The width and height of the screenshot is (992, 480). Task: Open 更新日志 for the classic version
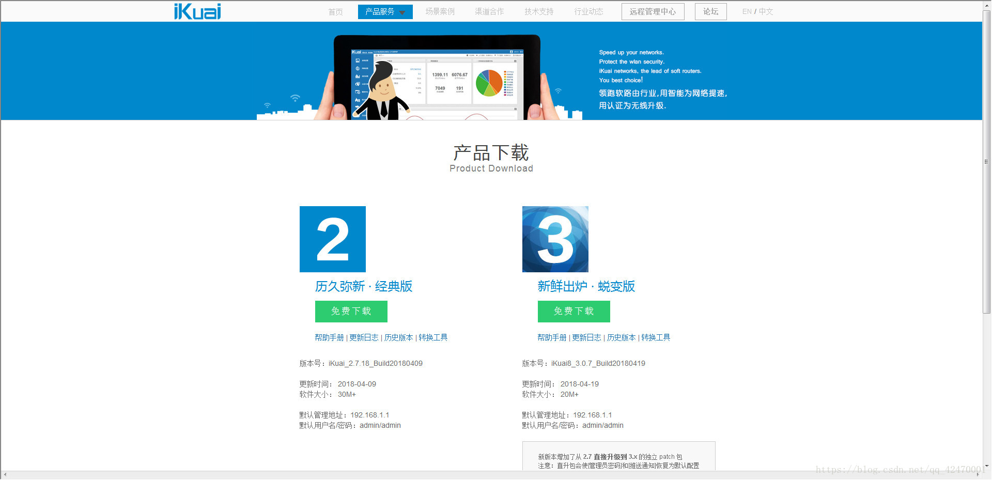point(364,337)
